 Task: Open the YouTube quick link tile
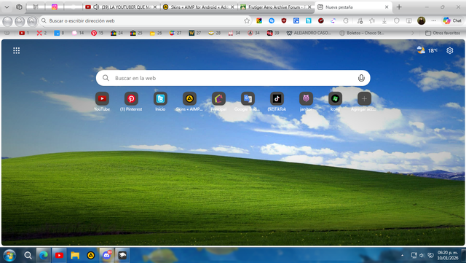pyautogui.click(x=102, y=99)
